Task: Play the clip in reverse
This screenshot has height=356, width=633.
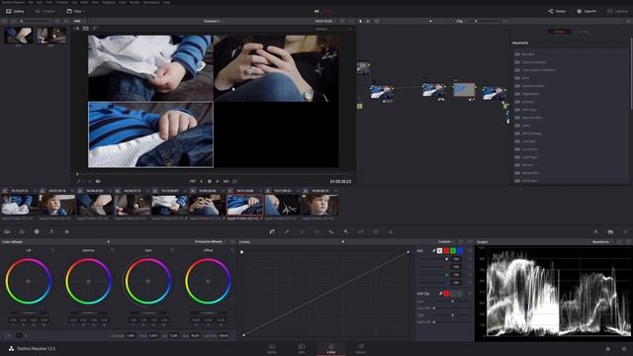Action: (201, 182)
